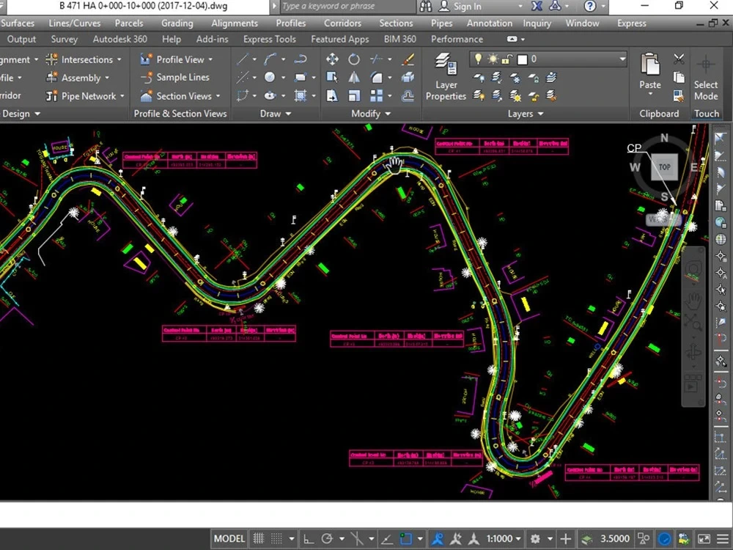Expand the Layers panel
Screen dimensions: 733x550
pyautogui.click(x=526, y=114)
